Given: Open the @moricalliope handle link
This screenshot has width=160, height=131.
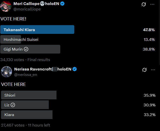Looking at the screenshot, I should [27, 9].
